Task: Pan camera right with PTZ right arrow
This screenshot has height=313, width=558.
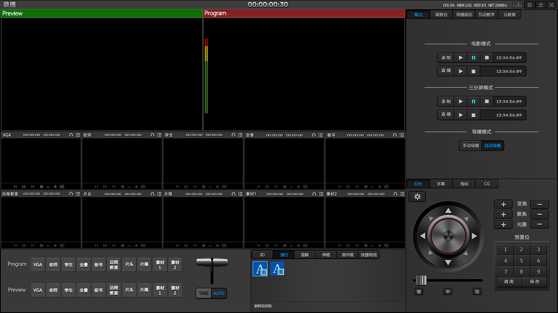Action: [474, 236]
